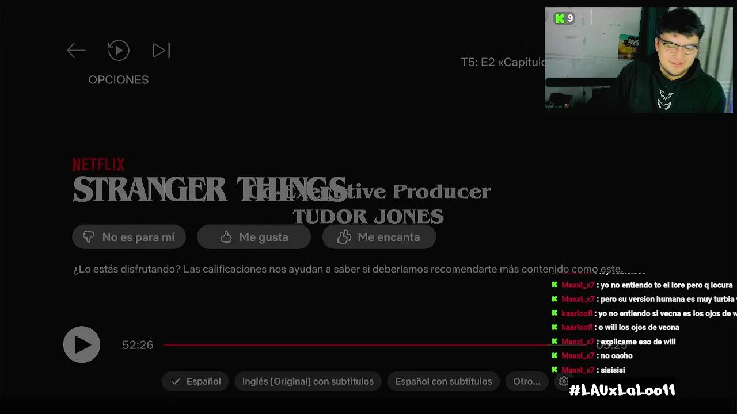Click the back arrow icon
The height and width of the screenshot is (414, 737).
click(76, 51)
